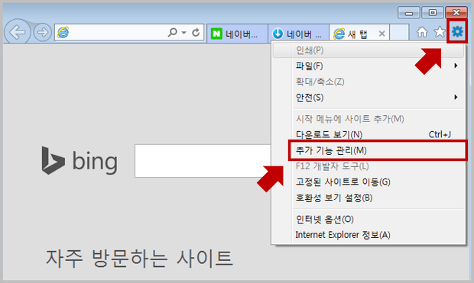The height and width of the screenshot is (283, 474).
Task: Click the 자주 방문하는 사이트 heading
Action: tap(139, 259)
